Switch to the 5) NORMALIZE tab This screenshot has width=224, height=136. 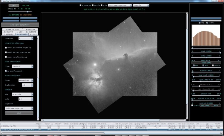click(9, 34)
